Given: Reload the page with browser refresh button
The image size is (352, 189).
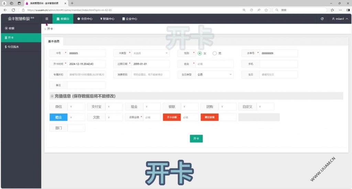Looking at the screenshot, I should 13,10.
